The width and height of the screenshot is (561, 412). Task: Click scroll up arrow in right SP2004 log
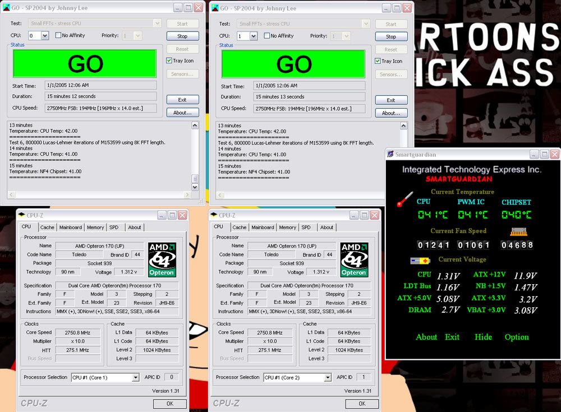(x=403, y=126)
